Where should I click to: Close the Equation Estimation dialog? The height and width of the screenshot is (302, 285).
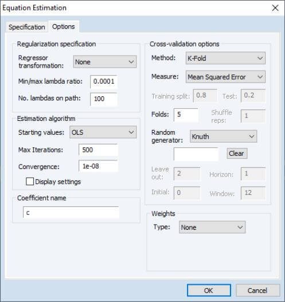click(275, 8)
